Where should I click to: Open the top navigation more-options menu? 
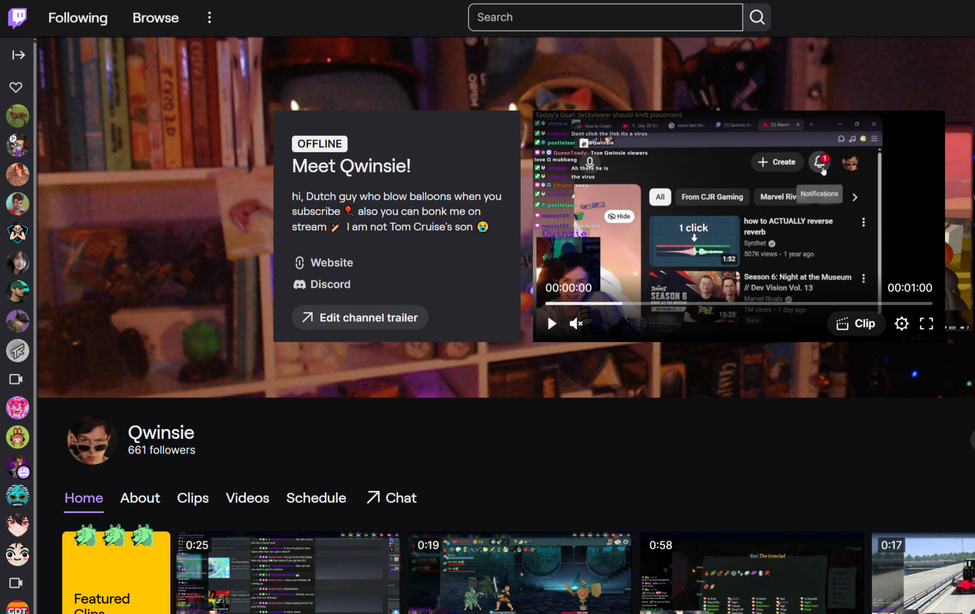(x=209, y=17)
